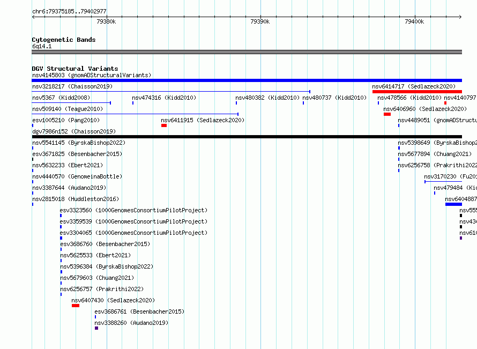The image size is (477, 349).
Task: Click the DGV Structural Variants track title
Action: 75,69
